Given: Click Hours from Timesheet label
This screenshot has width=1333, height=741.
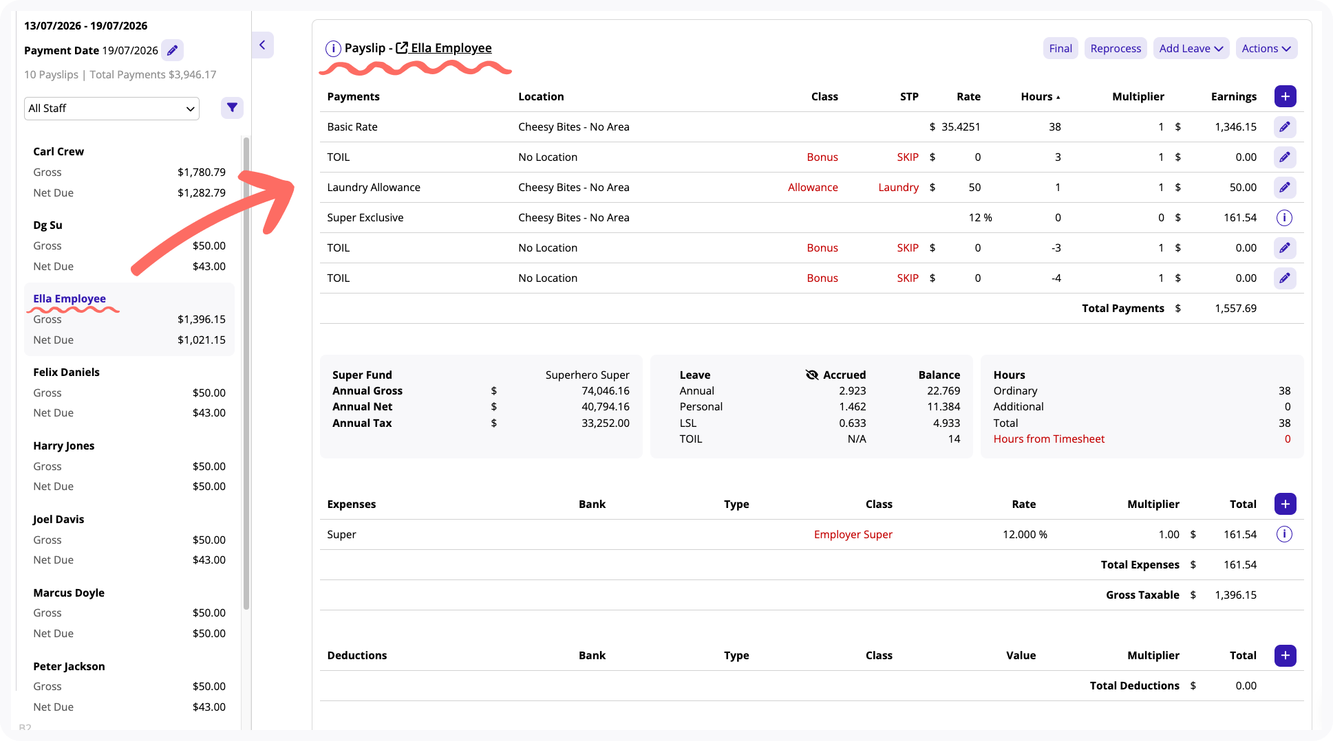Looking at the screenshot, I should [x=1049, y=439].
